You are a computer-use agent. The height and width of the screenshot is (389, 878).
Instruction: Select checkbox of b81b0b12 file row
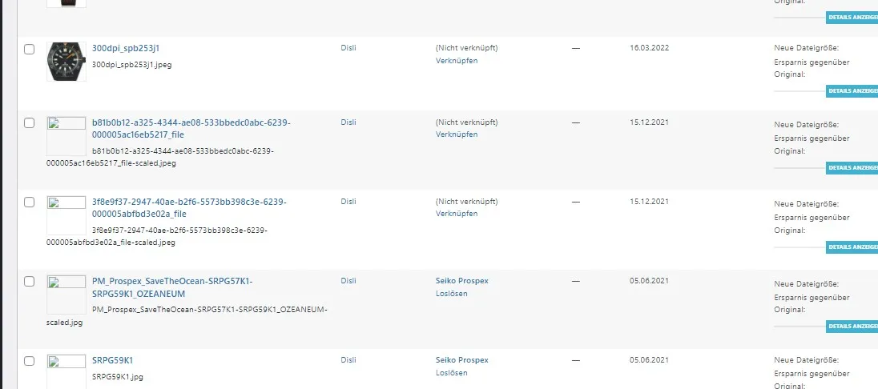coord(29,123)
